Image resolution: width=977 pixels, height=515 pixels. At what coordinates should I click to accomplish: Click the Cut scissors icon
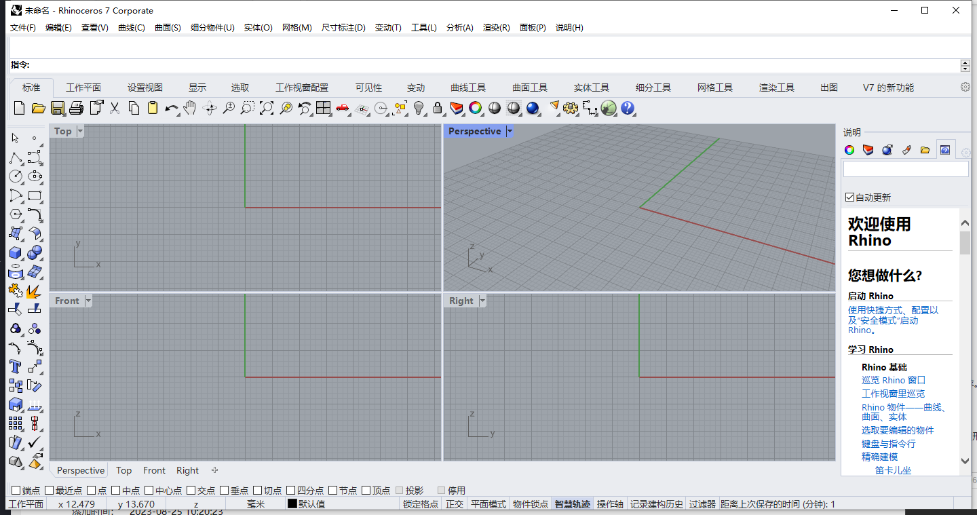point(115,108)
